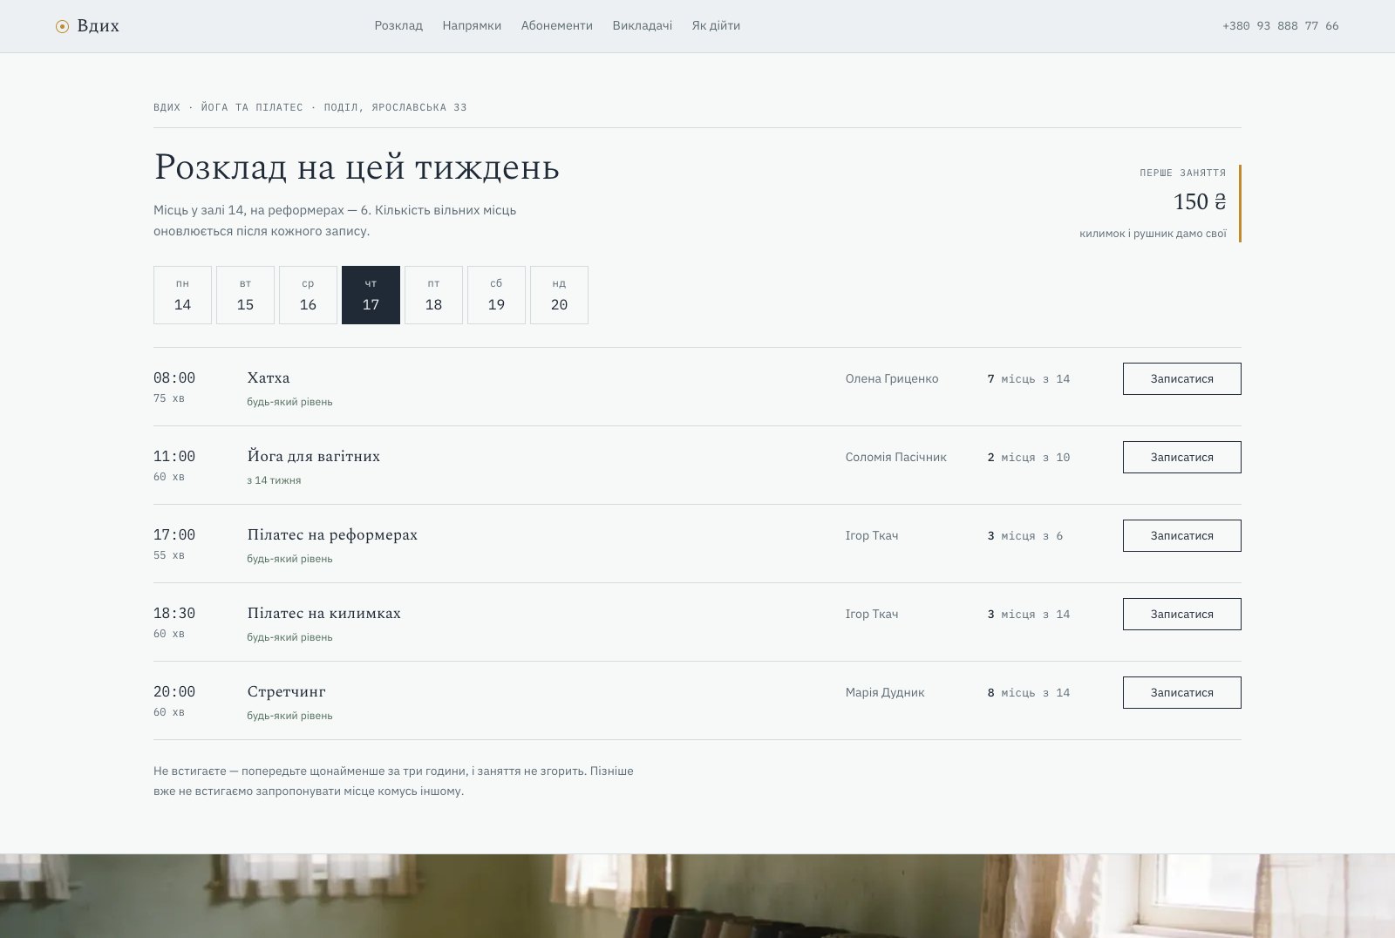Click the 'Розклад на цей тиждень' heading

coord(357,167)
